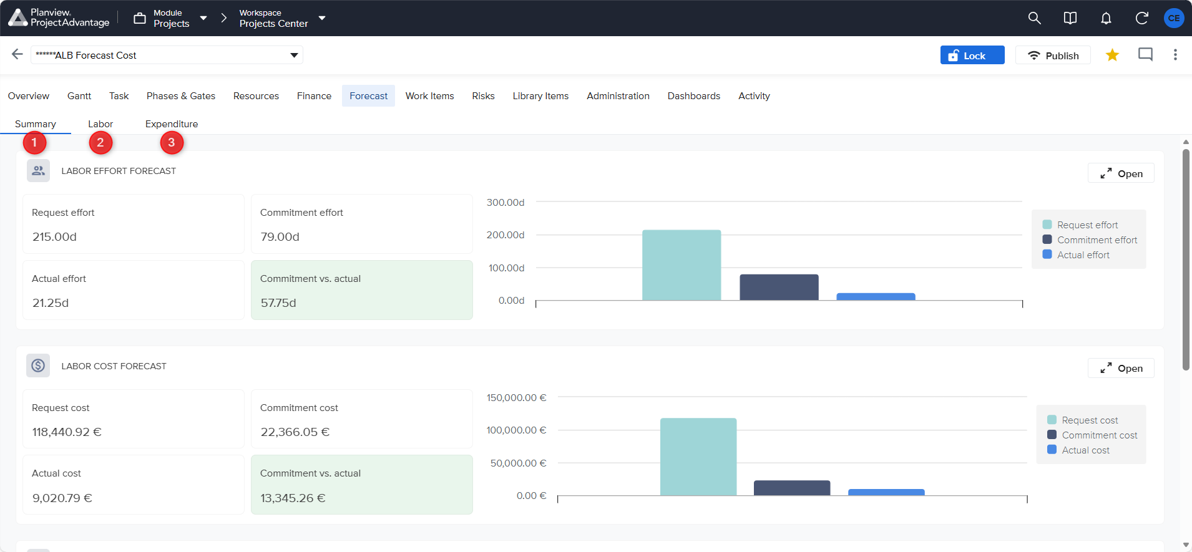Screen dimensions: 1192x552
Task: Toggle Actual cost legend series
Action: [1085, 450]
